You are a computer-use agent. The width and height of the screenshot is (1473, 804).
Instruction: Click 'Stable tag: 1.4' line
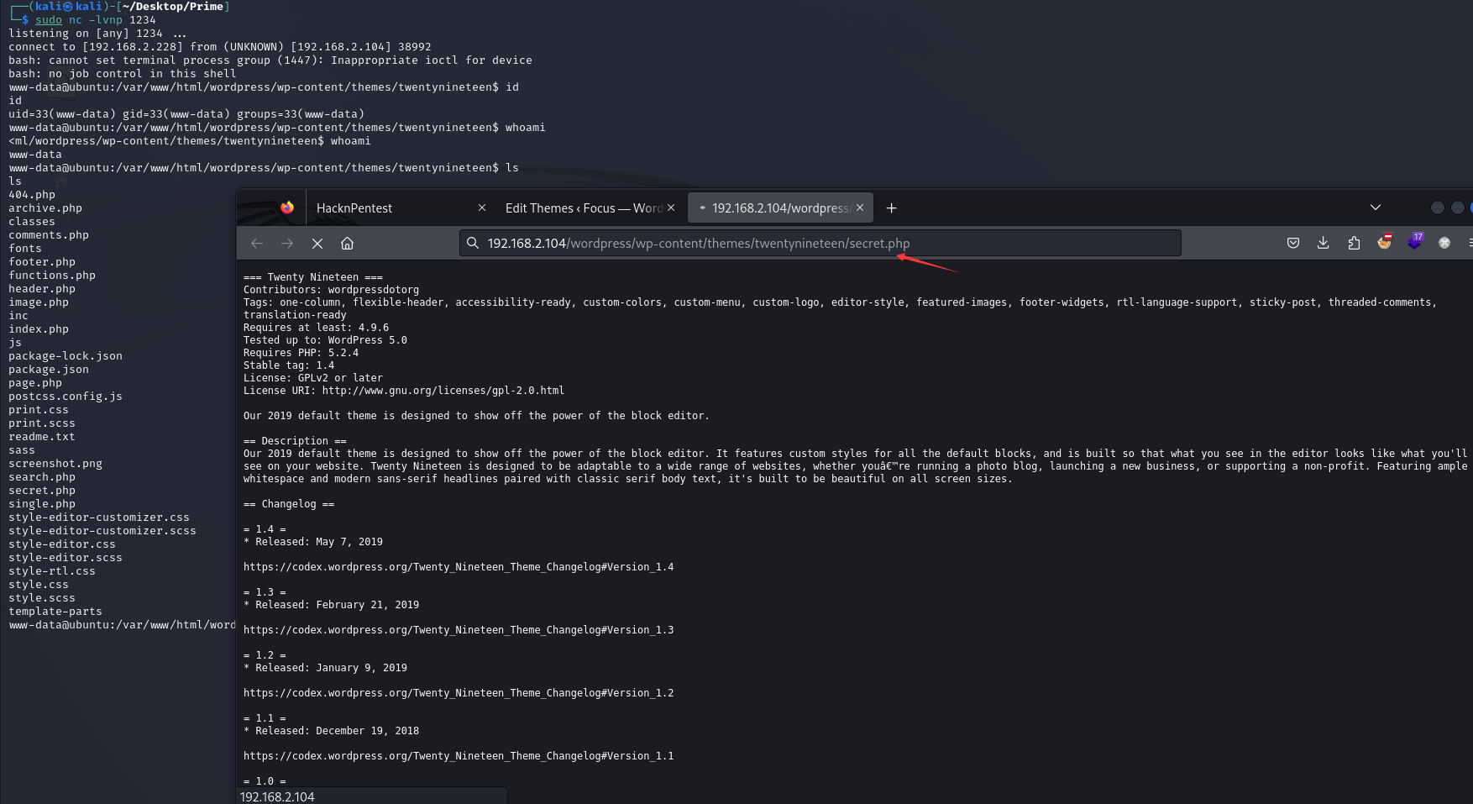289,365
